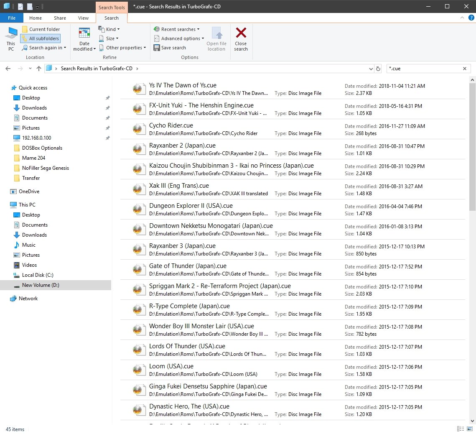Viewport: 476px width, 434px height.
Task: Go back with the back arrow
Action: click(8, 69)
